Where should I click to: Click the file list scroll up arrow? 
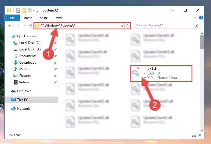click(202, 33)
